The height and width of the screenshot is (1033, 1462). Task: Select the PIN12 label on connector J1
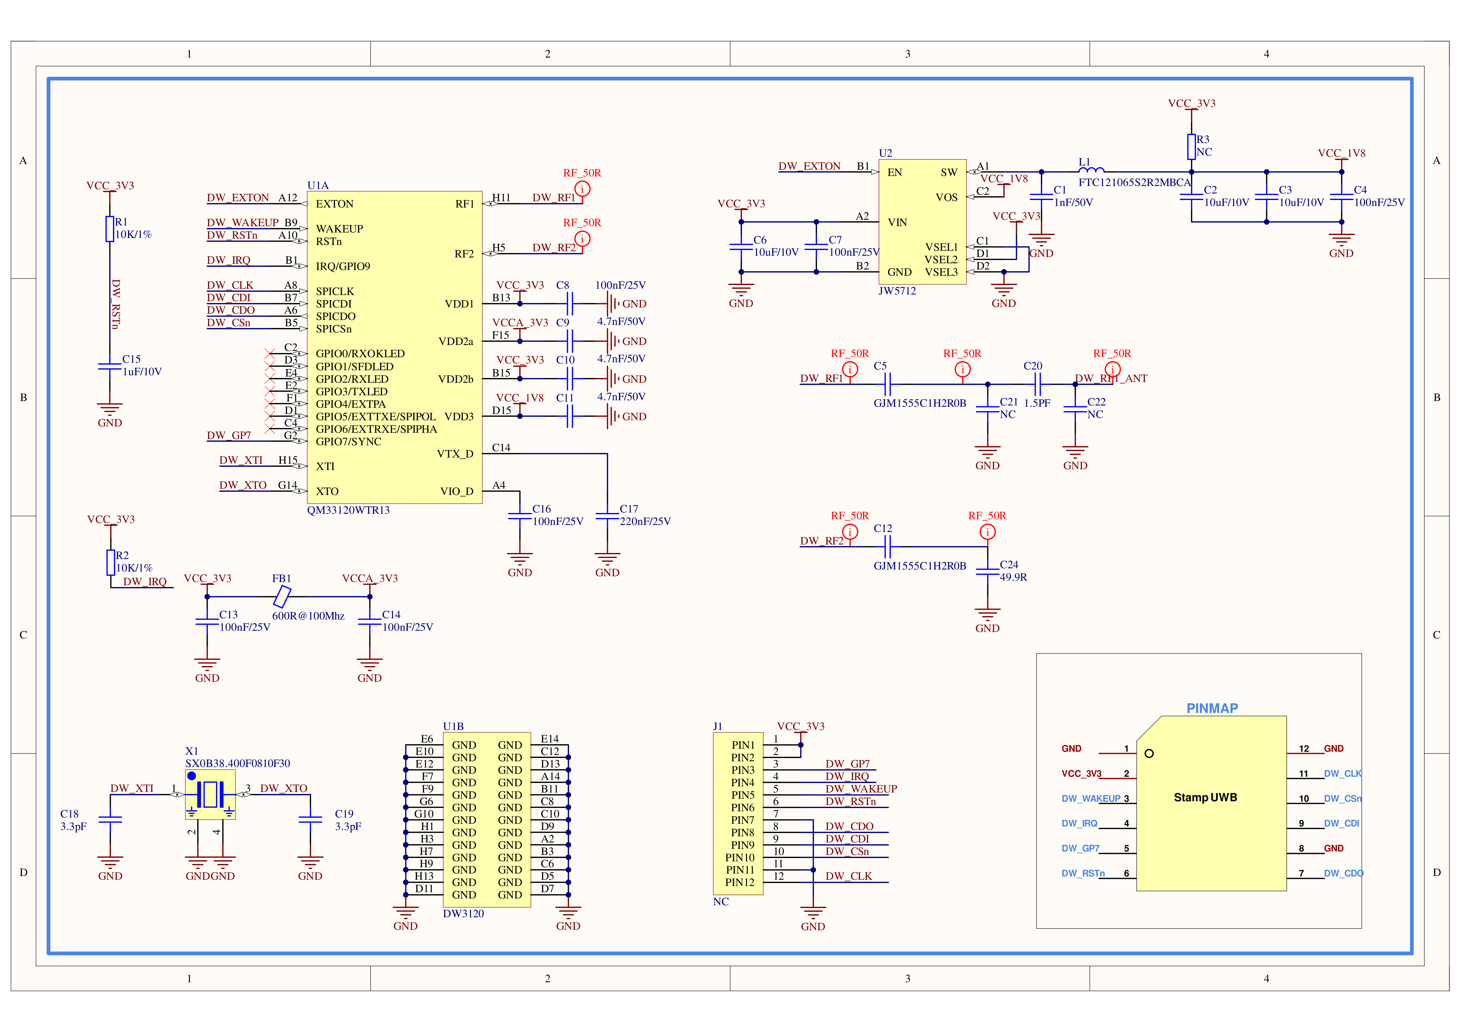coord(740,883)
